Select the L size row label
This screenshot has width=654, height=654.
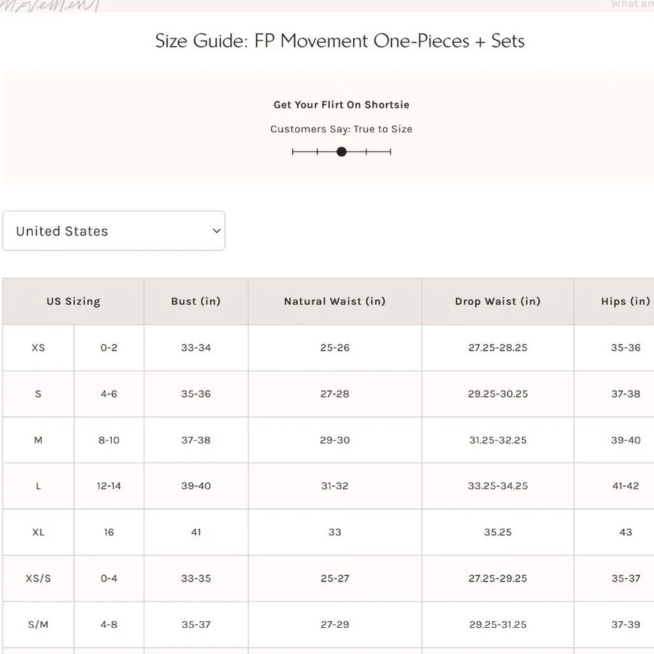(x=39, y=486)
